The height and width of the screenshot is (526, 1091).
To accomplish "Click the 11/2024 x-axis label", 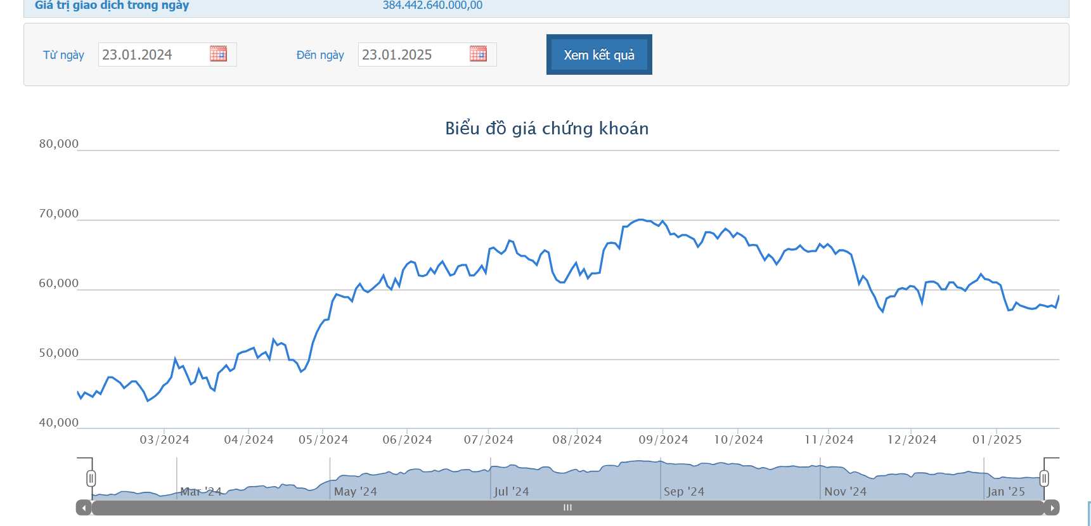I will (829, 440).
